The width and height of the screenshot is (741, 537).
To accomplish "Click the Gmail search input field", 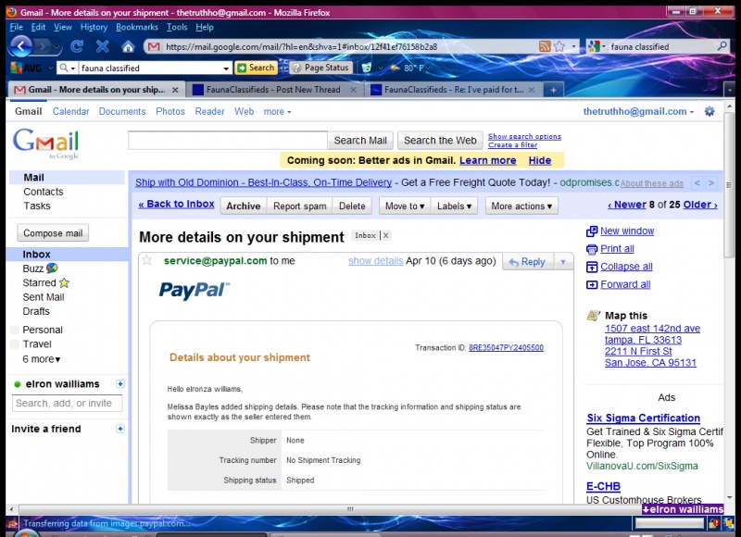I will tap(227, 141).
